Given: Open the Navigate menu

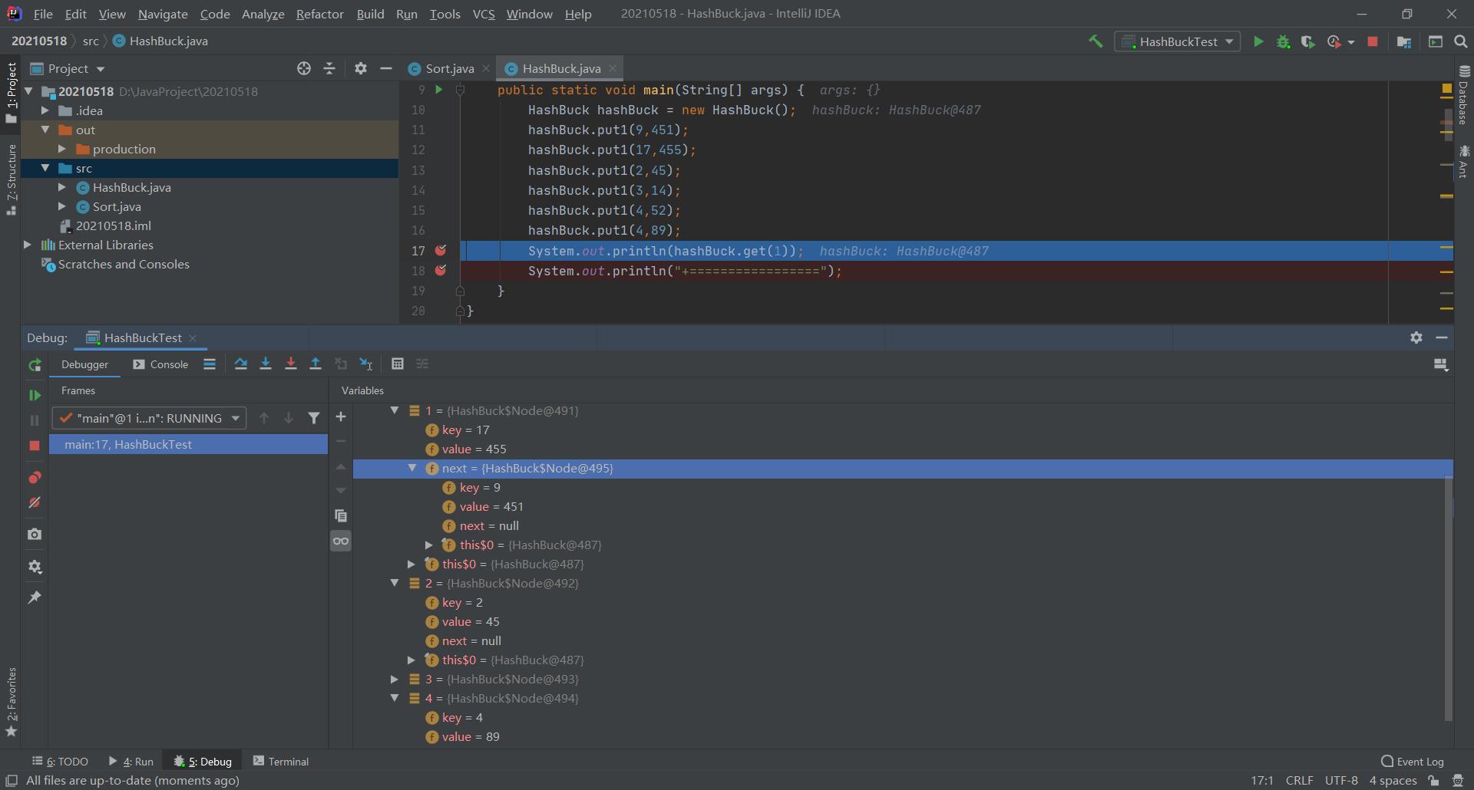Looking at the screenshot, I should pos(163,14).
